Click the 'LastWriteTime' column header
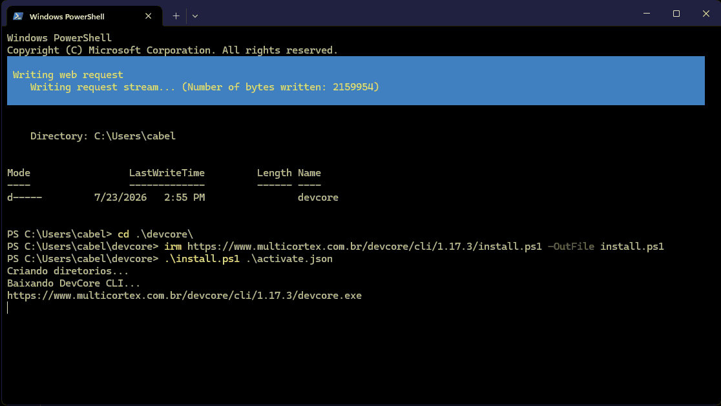This screenshot has height=406, width=721. pyautogui.click(x=167, y=173)
